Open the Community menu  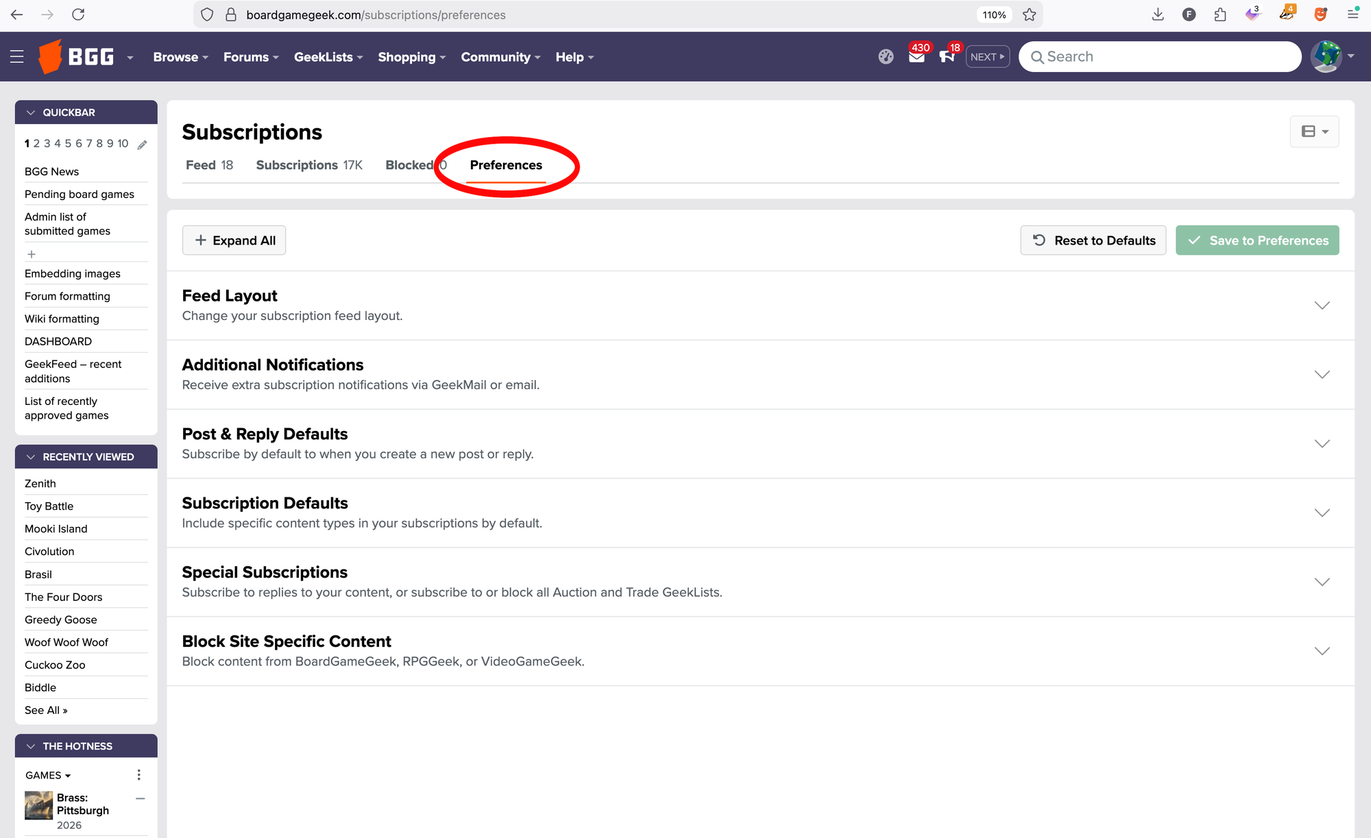(x=496, y=57)
